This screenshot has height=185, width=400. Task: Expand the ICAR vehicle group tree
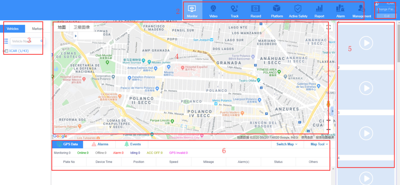3,51
